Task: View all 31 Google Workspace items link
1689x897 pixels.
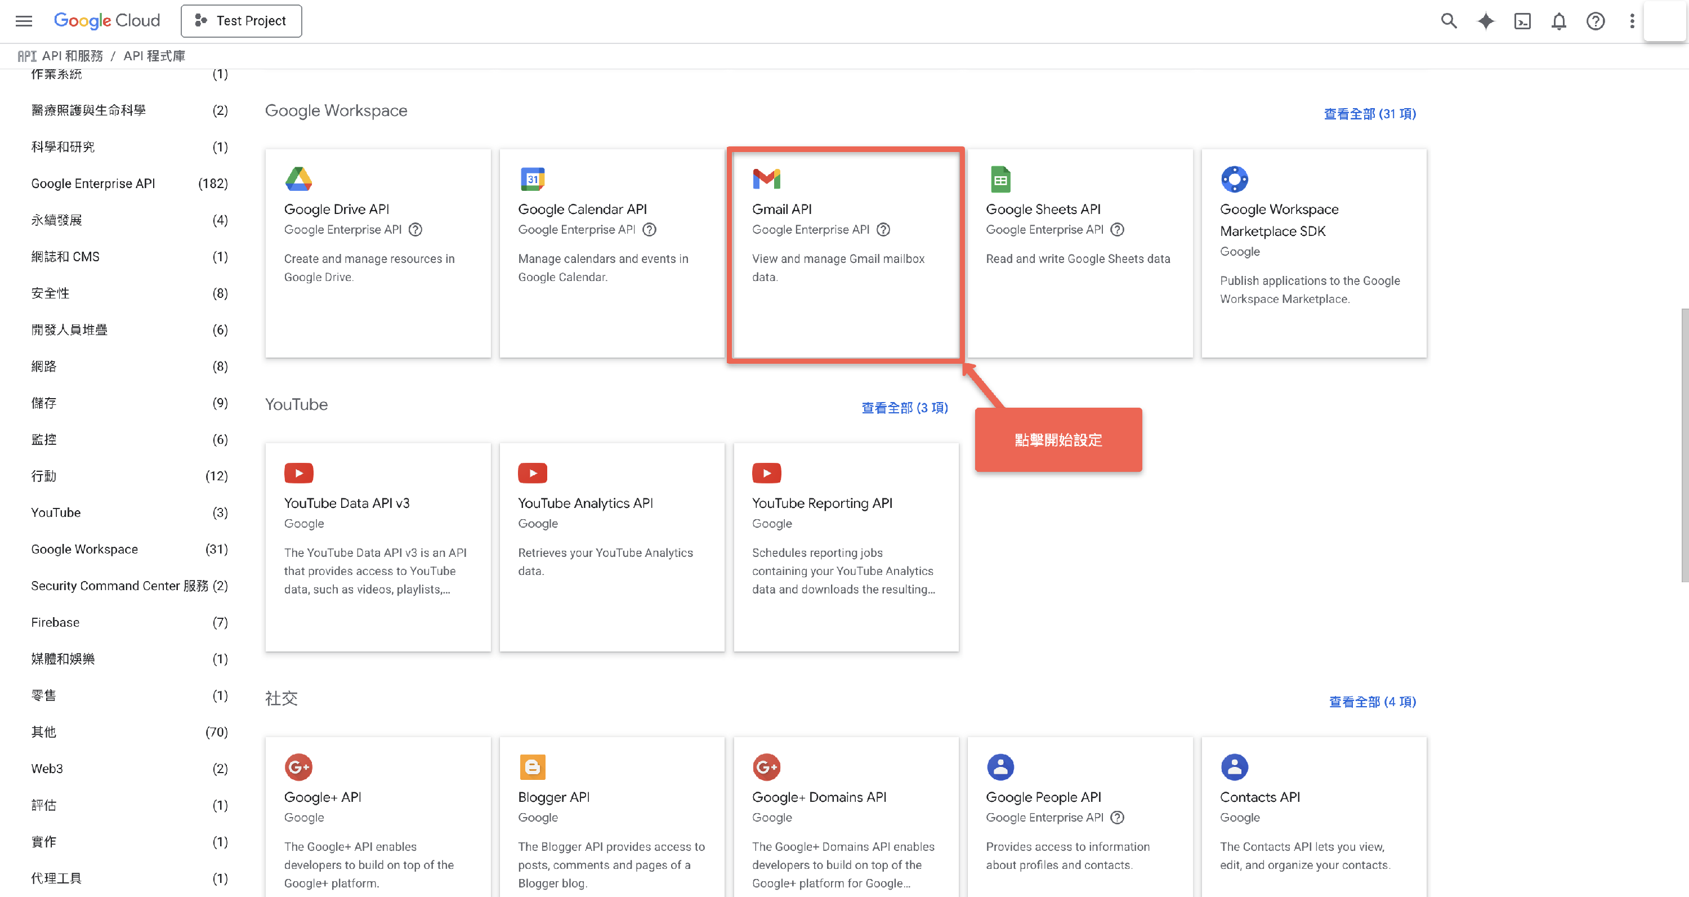Action: [1369, 114]
